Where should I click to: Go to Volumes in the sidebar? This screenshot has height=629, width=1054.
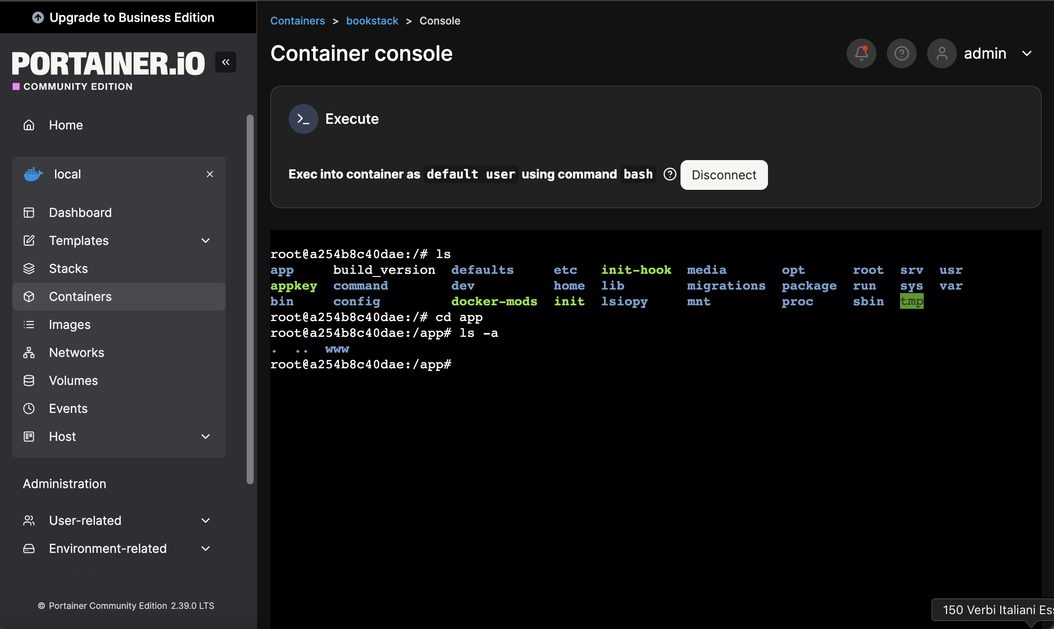coord(73,381)
